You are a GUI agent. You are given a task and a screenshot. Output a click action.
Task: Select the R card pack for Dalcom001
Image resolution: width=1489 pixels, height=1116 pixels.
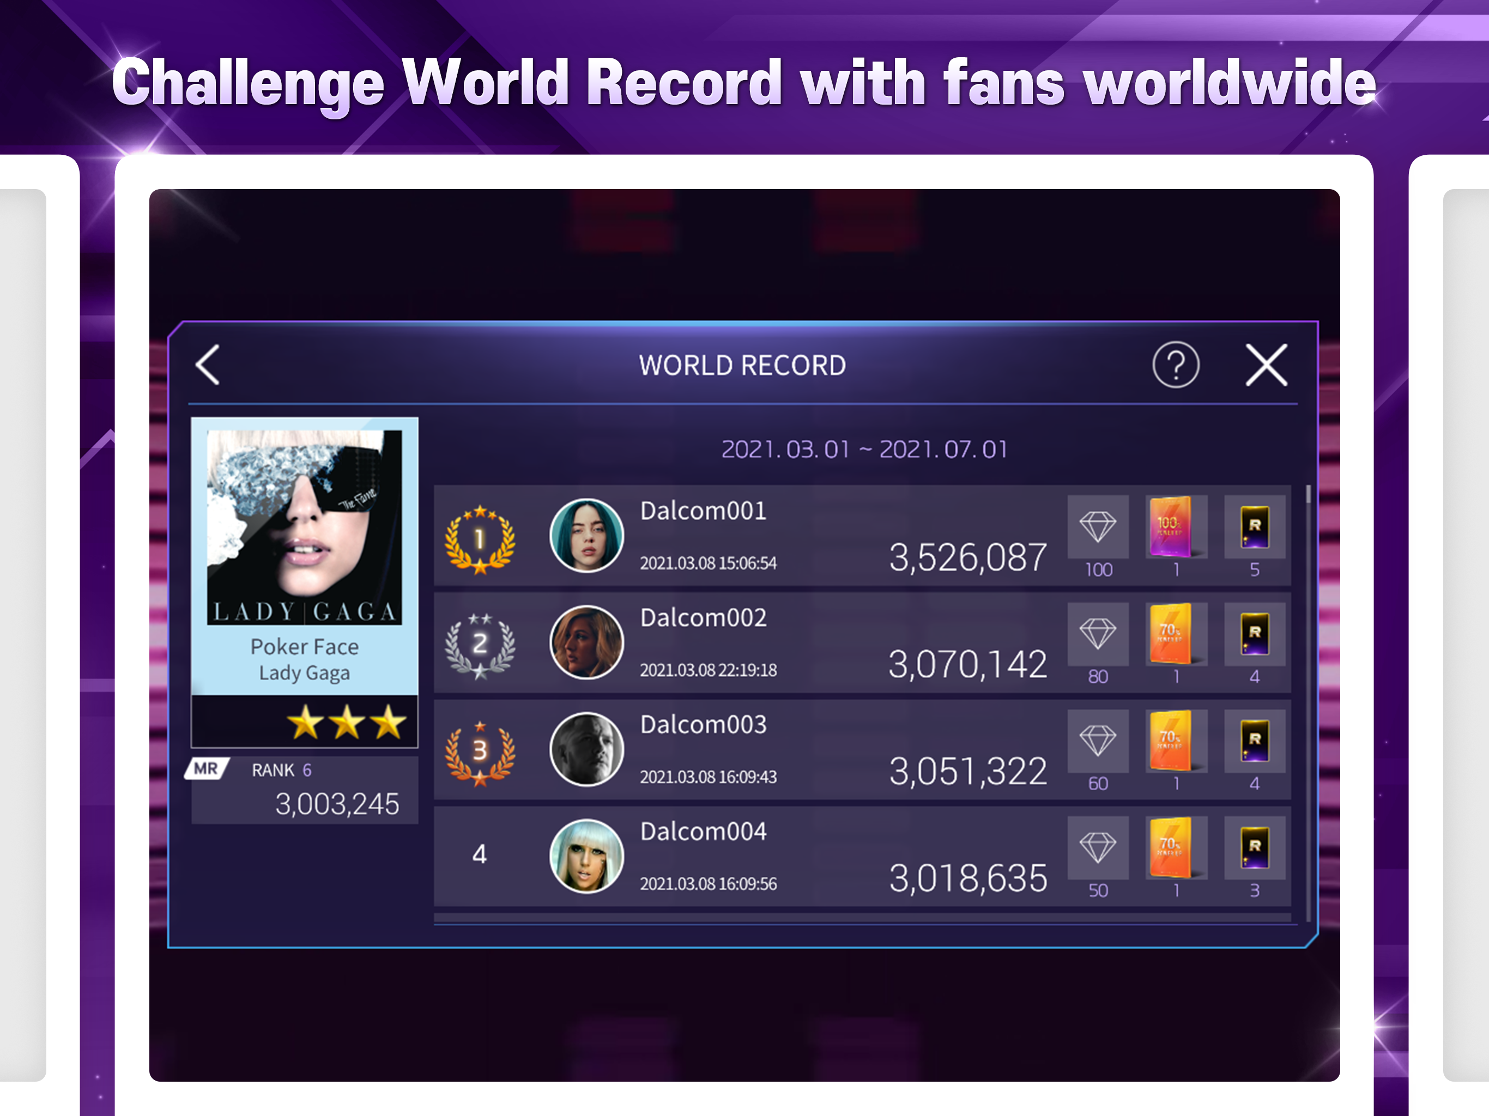coord(1254,527)
